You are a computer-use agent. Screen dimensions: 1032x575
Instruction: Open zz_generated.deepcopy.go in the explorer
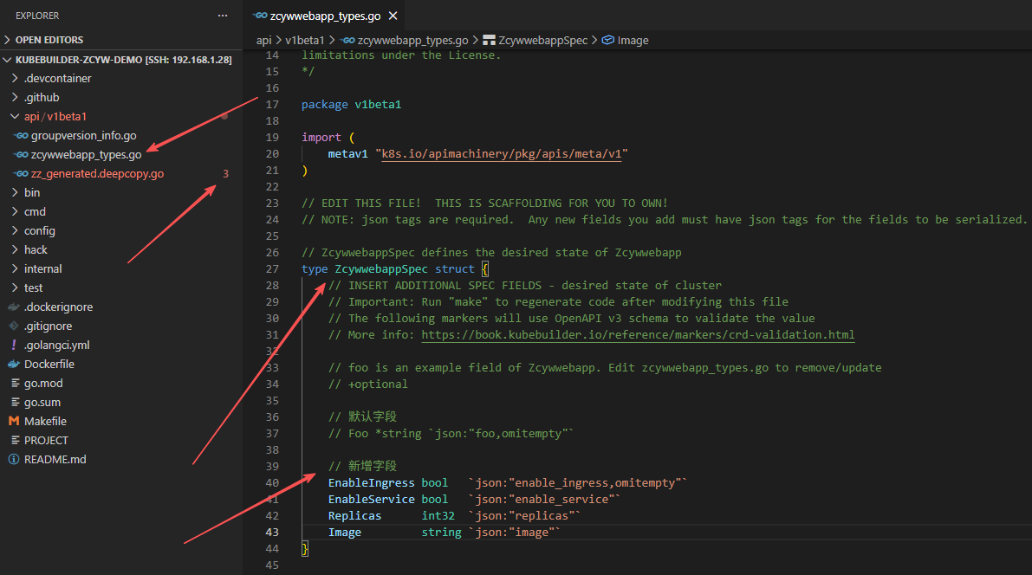pyautogui.click(x=97, y=174)
